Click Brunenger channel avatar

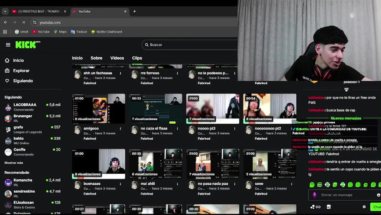[8, 118]
